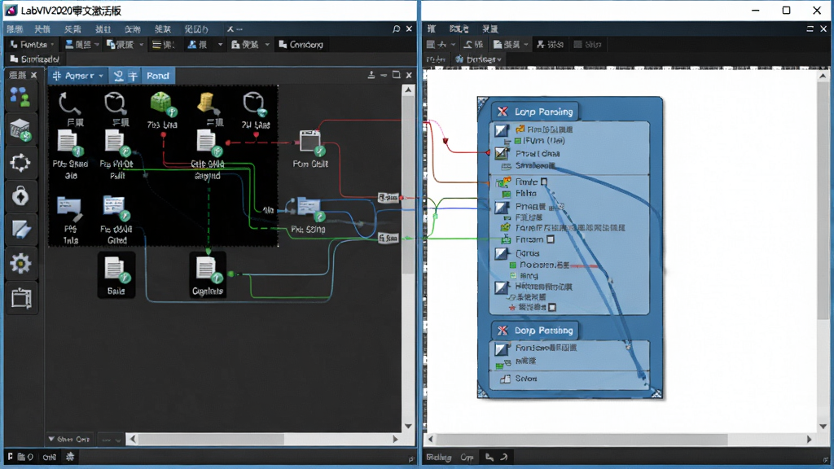Open the gear settings sidebar icon

point(20,263)
